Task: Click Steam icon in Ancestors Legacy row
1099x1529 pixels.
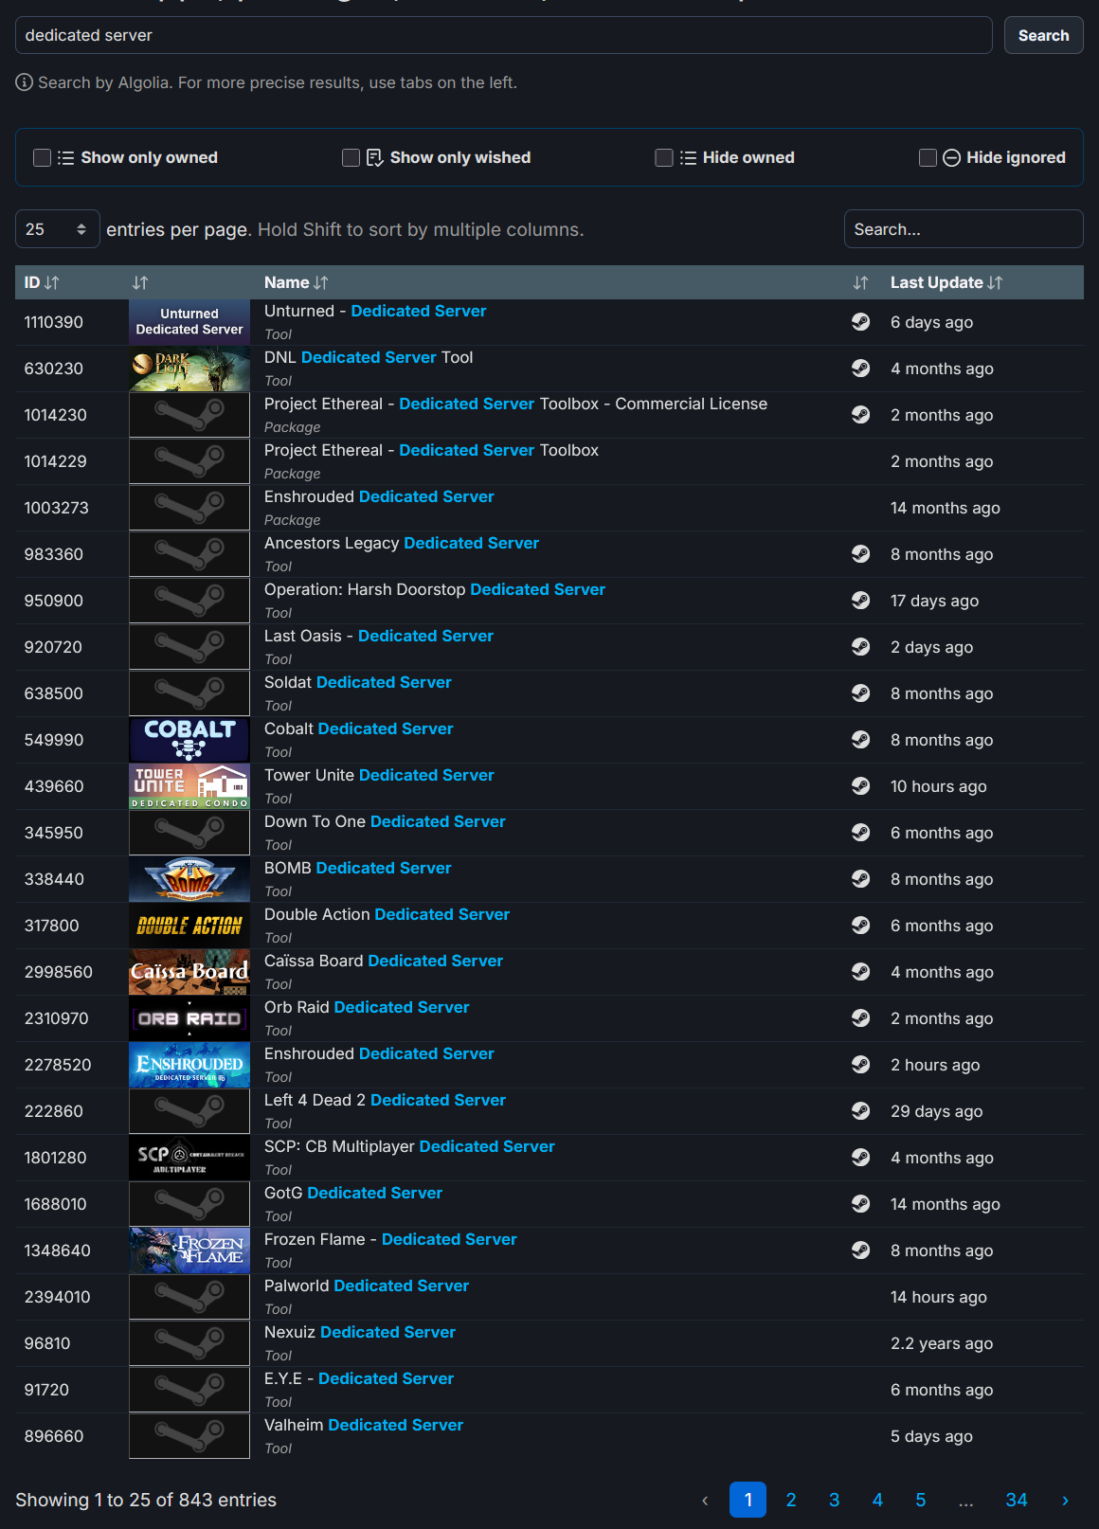Action: pos(860,554)
